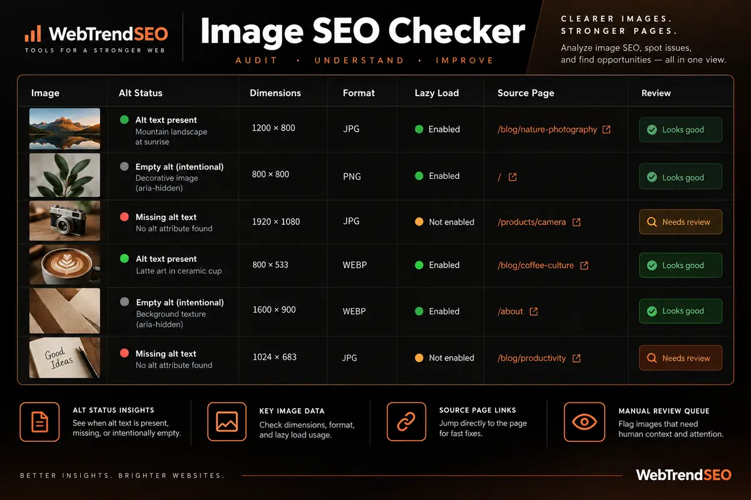This screenshot has width=751, height=500.
Task: Open the /blog/nature-photography link
Action: pyautogui.click(x=547, y=129)
